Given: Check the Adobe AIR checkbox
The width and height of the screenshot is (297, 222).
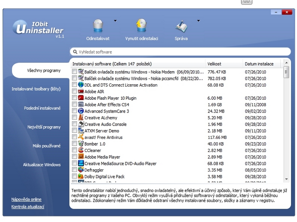Looking at the screenshot, I should pos(74,91).
